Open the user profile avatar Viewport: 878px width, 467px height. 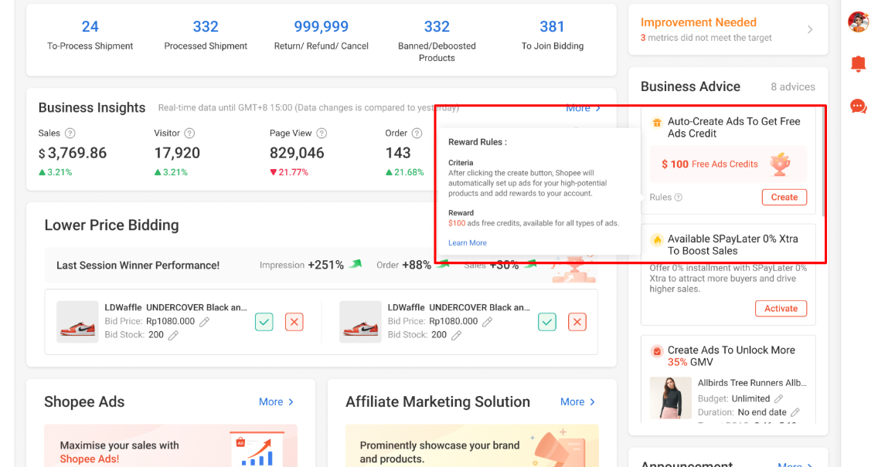coord(858,22)
